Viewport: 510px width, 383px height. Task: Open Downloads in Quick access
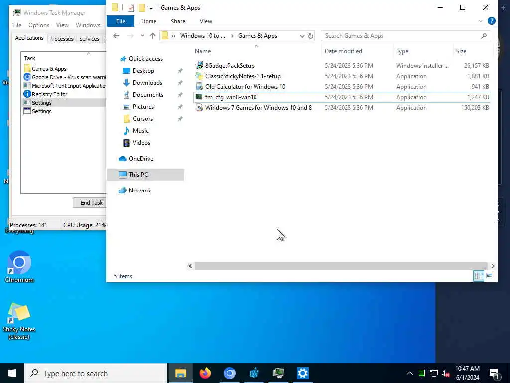(147, 83)
